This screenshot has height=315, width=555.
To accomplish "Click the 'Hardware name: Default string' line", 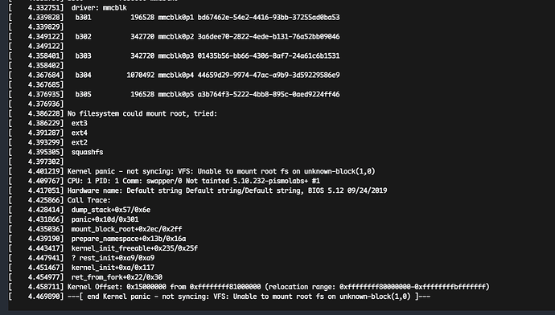I will pos(228,190).
